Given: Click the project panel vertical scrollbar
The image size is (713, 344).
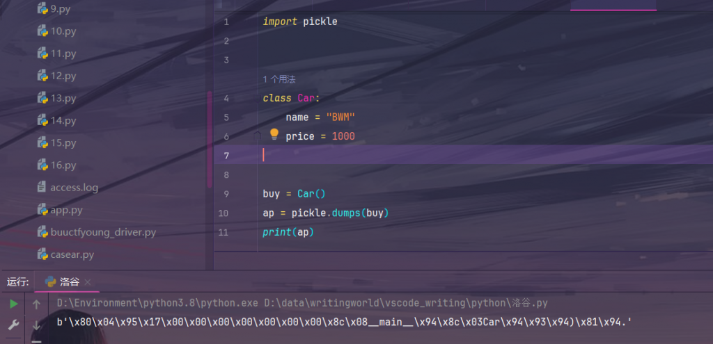Looking at the screenshot, I should (209, 139).
